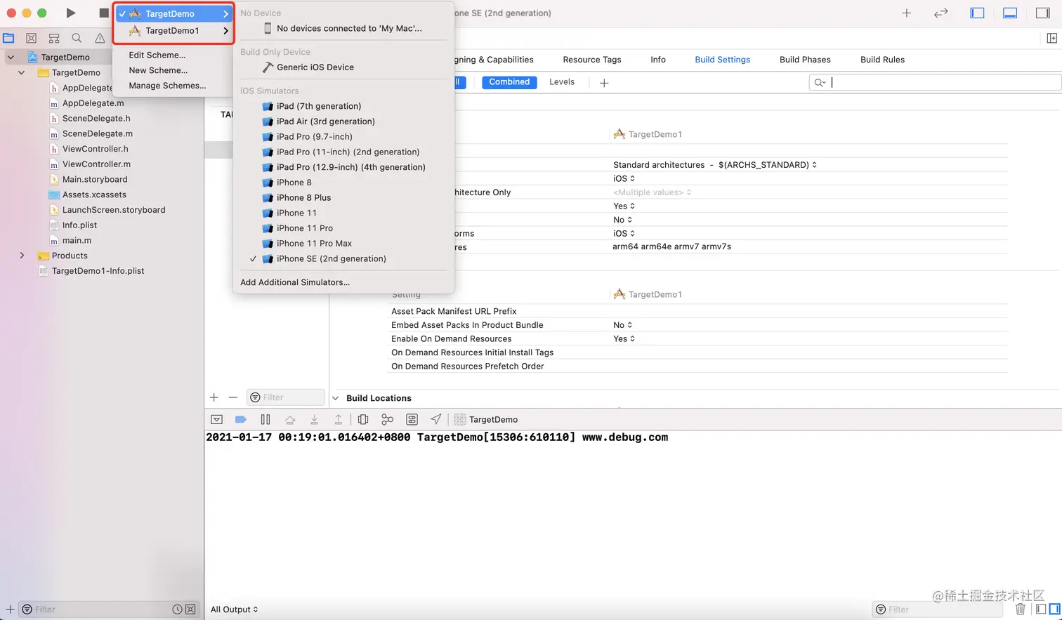Viewport: 1062px width, 620px height.
Task: Choose New Scheme... from the scheme menu
Action: pos(158,70)
